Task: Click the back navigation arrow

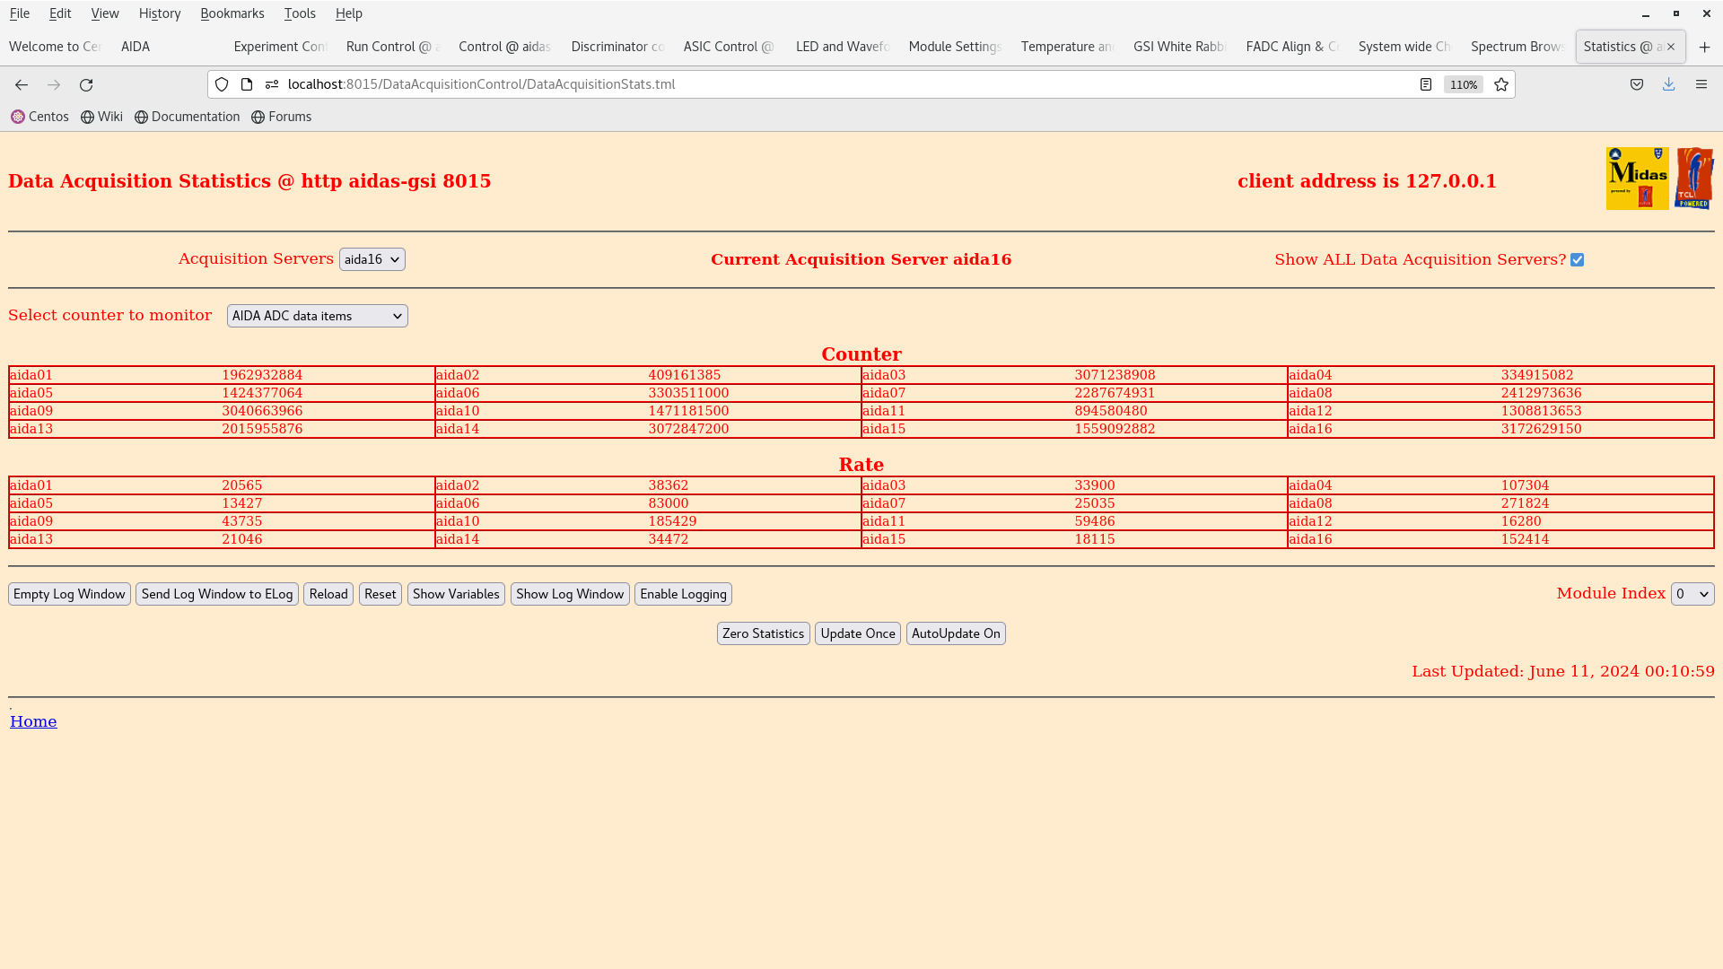Action: [22, 84]
